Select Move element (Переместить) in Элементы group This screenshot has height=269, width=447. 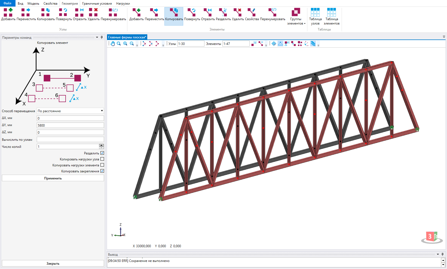pyautogui.click(x=154, y=14)
